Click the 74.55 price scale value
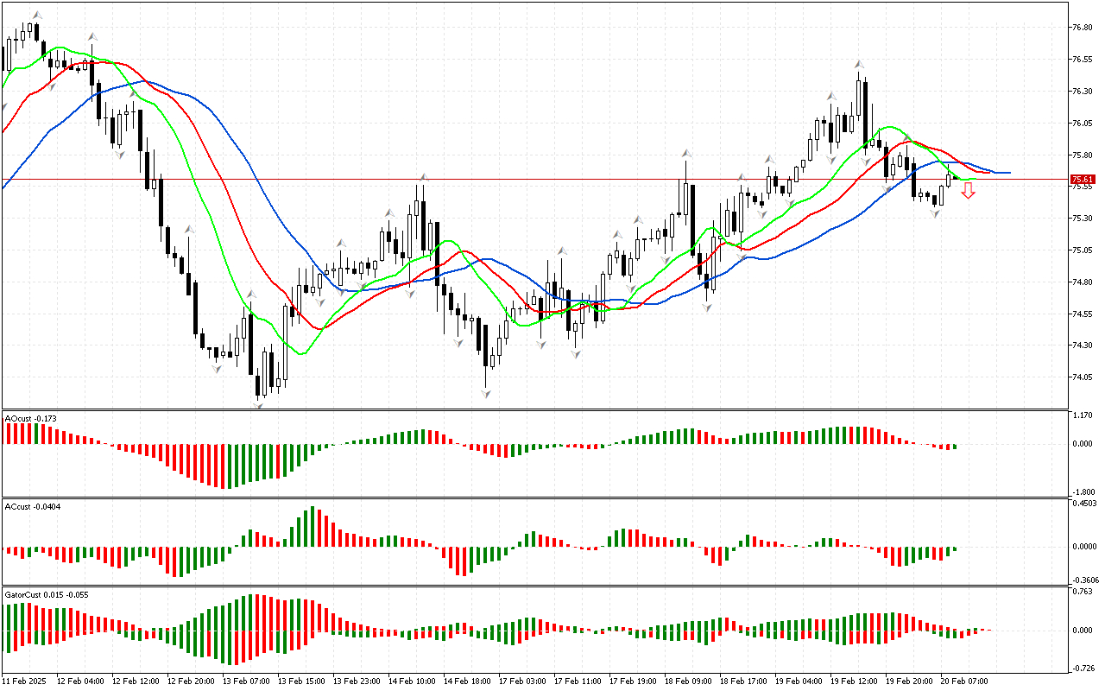The width and height of the screenshot is (1105, 691). pos(1082,314)
